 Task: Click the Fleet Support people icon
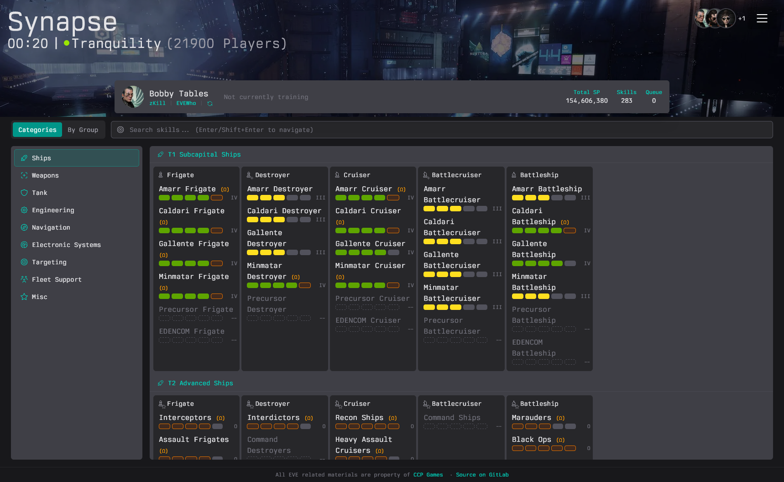[24, 279]
